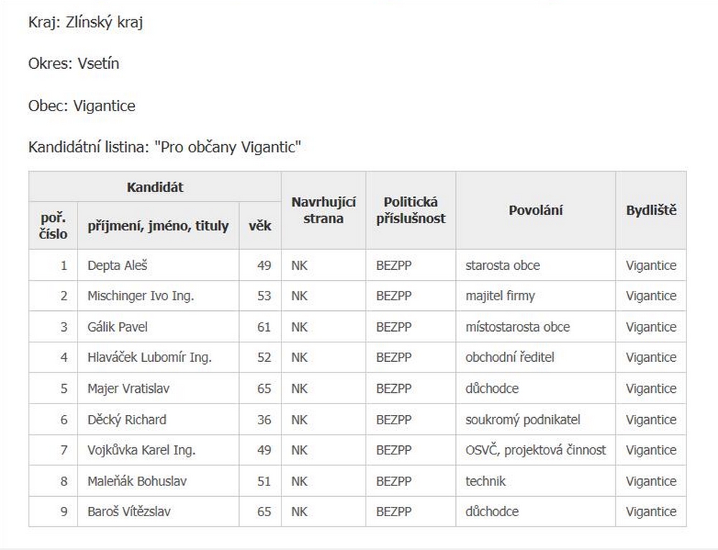Click the OSVČ, projektová činnost cell
718x550 pixels.
(x=536, y=450)
